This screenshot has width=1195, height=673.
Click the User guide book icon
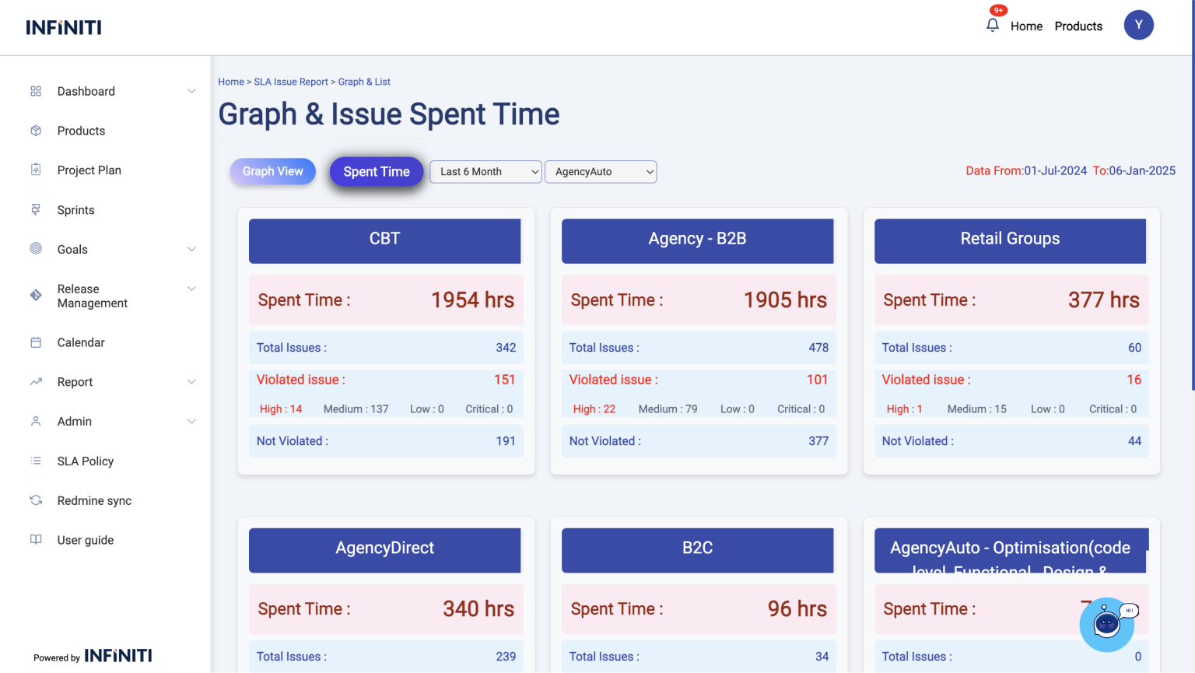click(x=36, y=540)
